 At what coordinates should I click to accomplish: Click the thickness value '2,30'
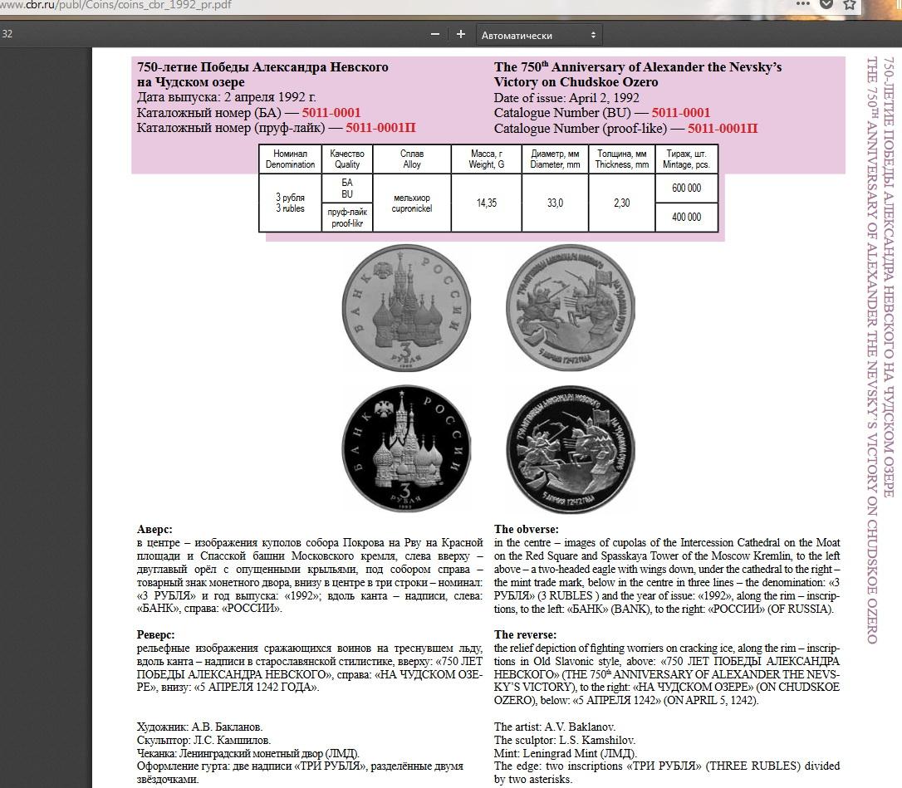(621, 203)
